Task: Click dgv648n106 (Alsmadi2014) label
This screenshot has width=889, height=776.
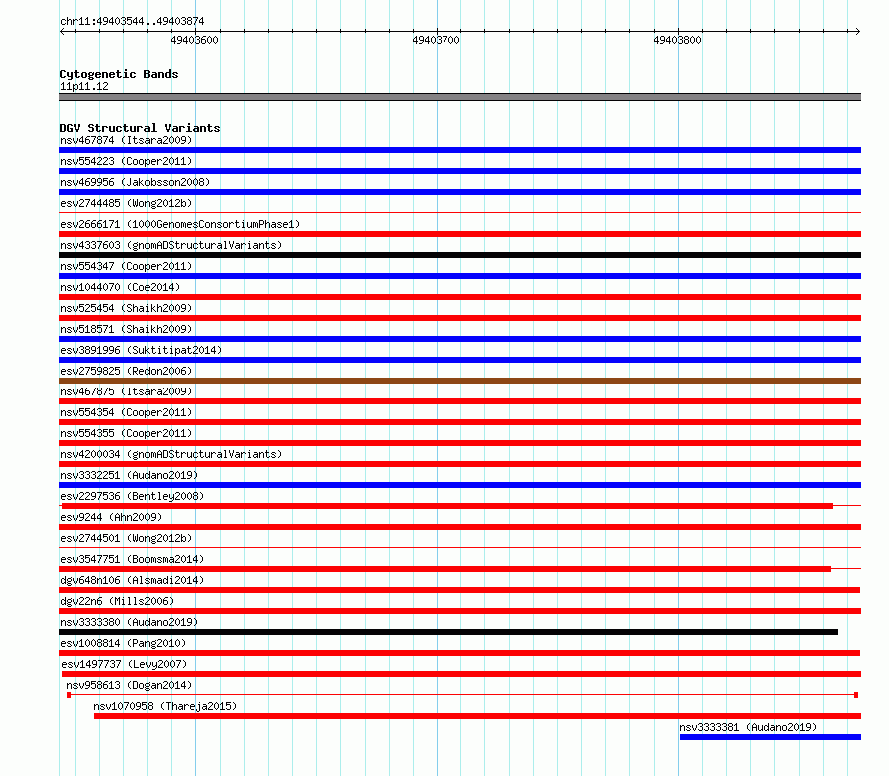Action: click(x=132, y=580)
